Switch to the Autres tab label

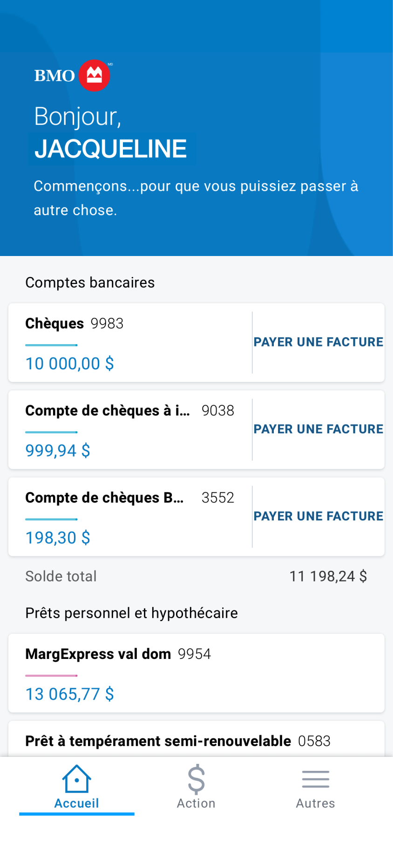(x=315, y=803)
